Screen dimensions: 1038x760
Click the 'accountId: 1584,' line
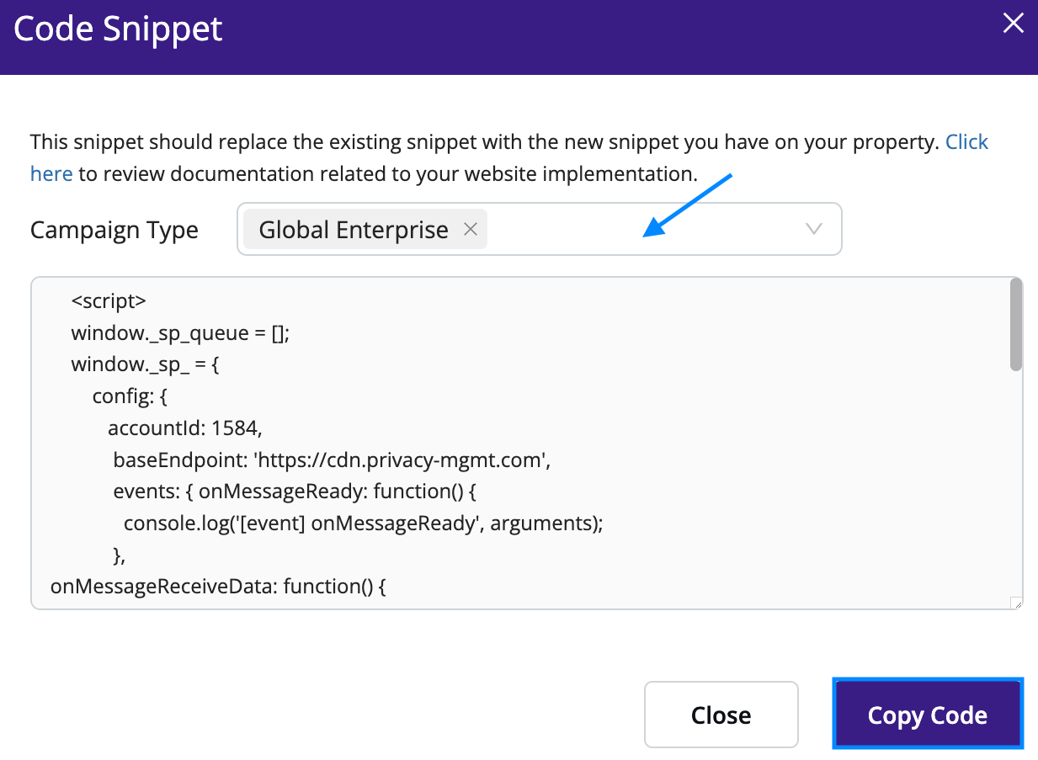point(185,428)
